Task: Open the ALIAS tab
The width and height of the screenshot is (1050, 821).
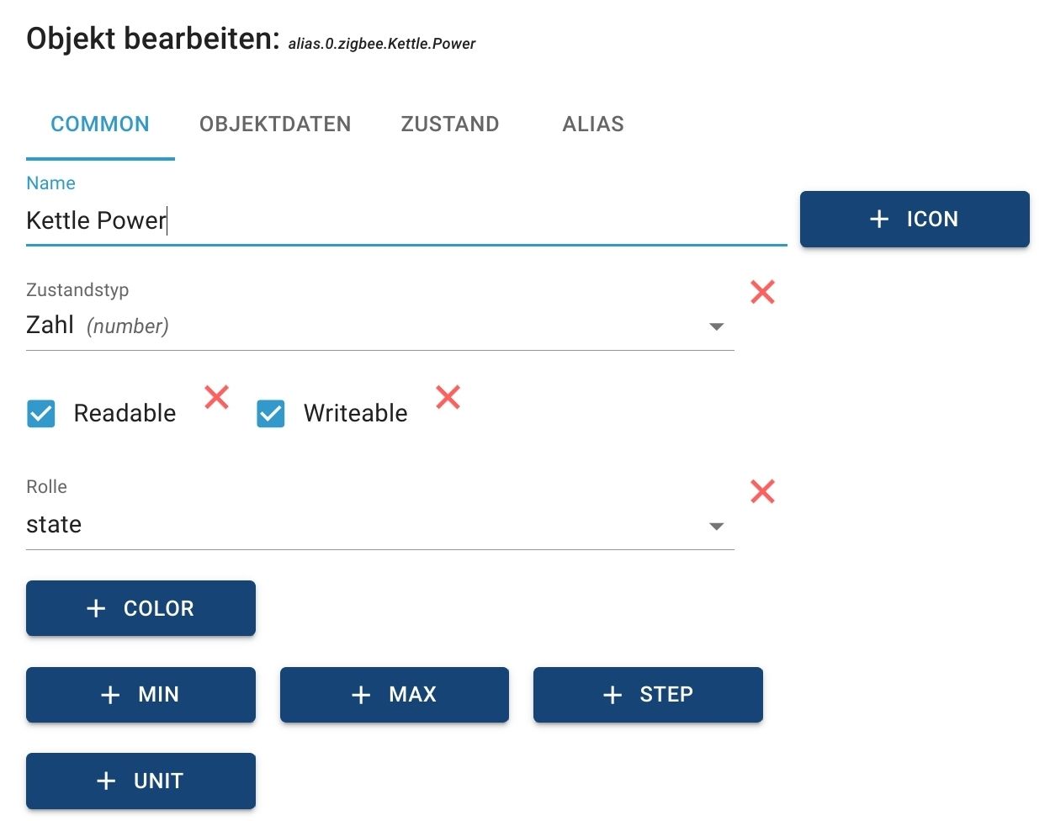Action: [x=593, y=124]
